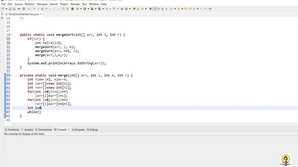Open the Run launch dropdown arrow
This screenshot has height=167, width=298.
point(88,9)
